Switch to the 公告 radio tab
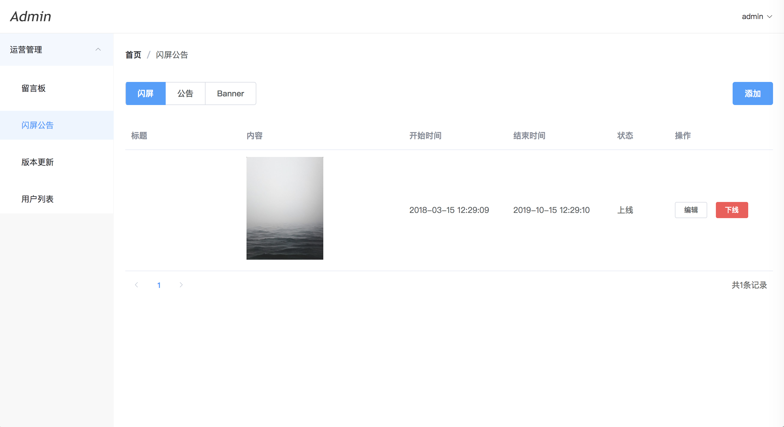 [x=185, y=93]
